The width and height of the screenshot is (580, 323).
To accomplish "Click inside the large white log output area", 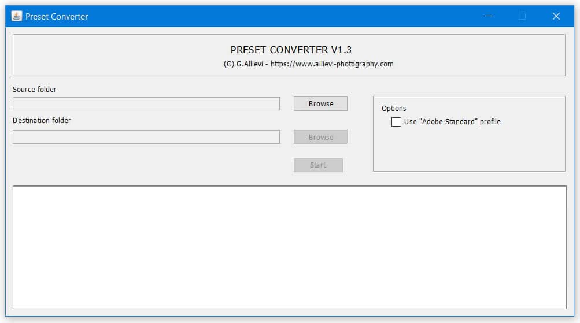I will pyautogui.click(x=289, y=247).
